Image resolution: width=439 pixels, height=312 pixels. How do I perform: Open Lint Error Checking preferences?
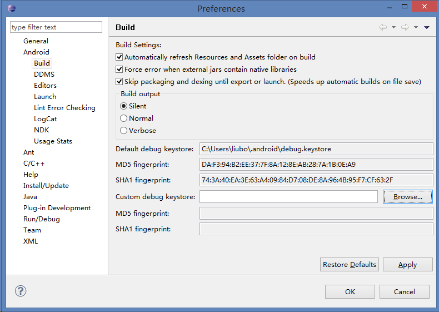(64, 108)
